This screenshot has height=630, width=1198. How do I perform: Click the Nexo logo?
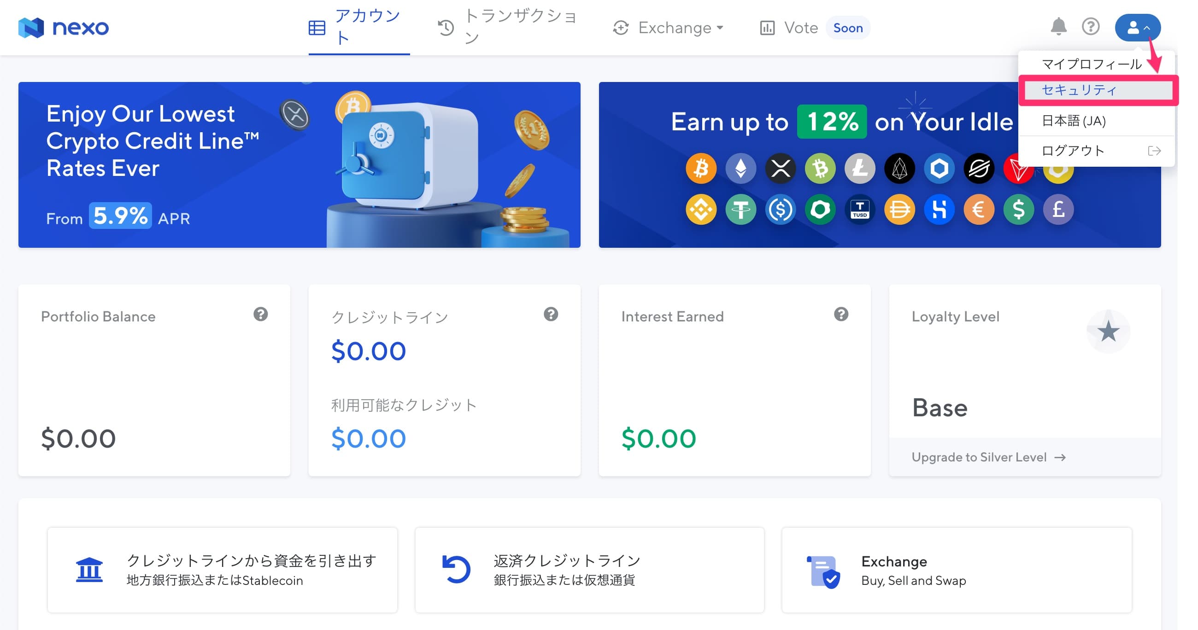click(x=64, y=28)
